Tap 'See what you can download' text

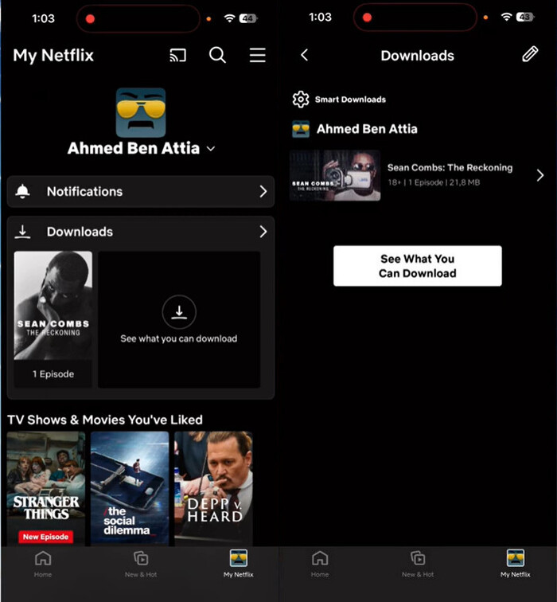[179, 338]
